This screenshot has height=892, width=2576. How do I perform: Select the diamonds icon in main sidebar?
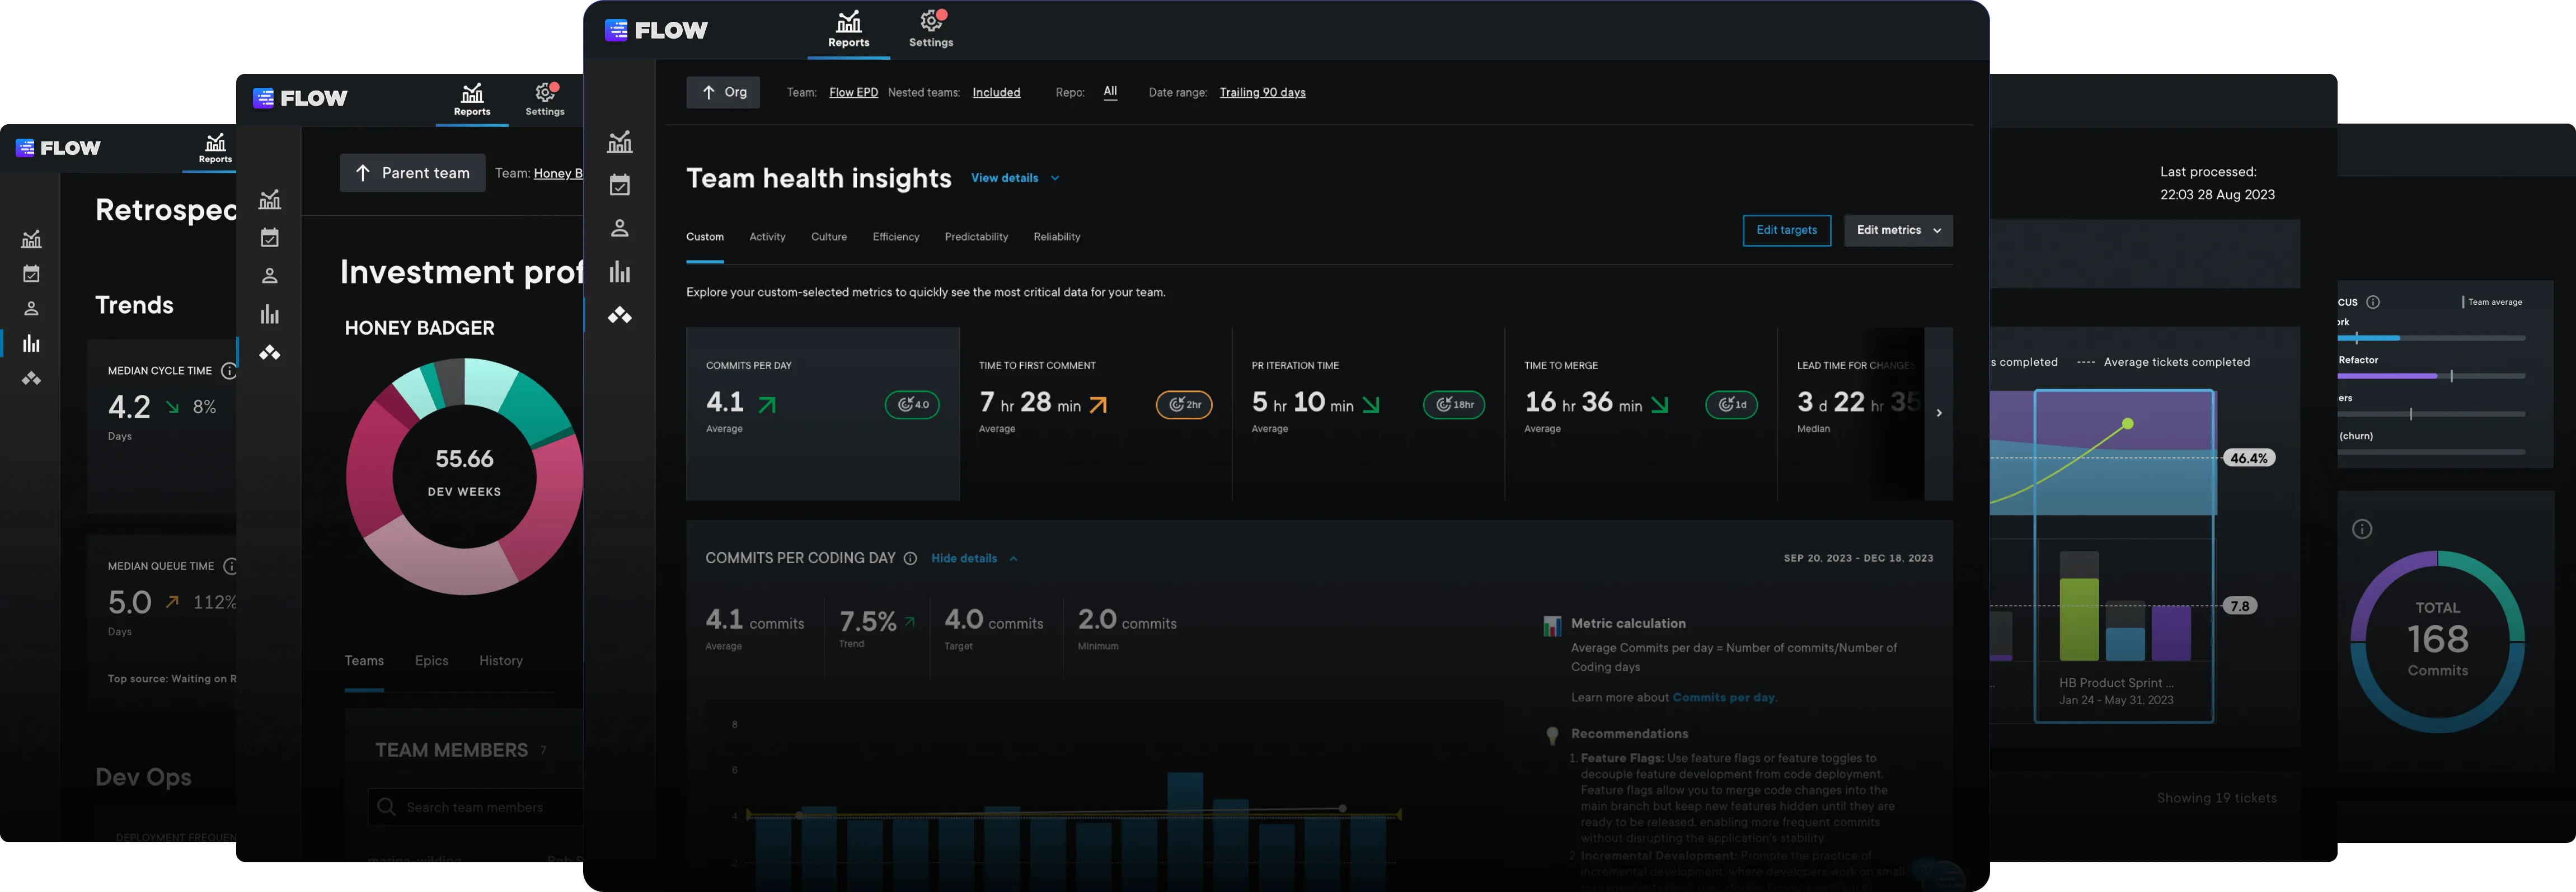point(620,315)
